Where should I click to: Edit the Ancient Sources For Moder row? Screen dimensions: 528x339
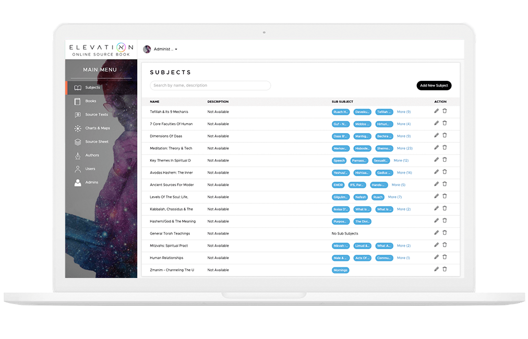[436, 184]
